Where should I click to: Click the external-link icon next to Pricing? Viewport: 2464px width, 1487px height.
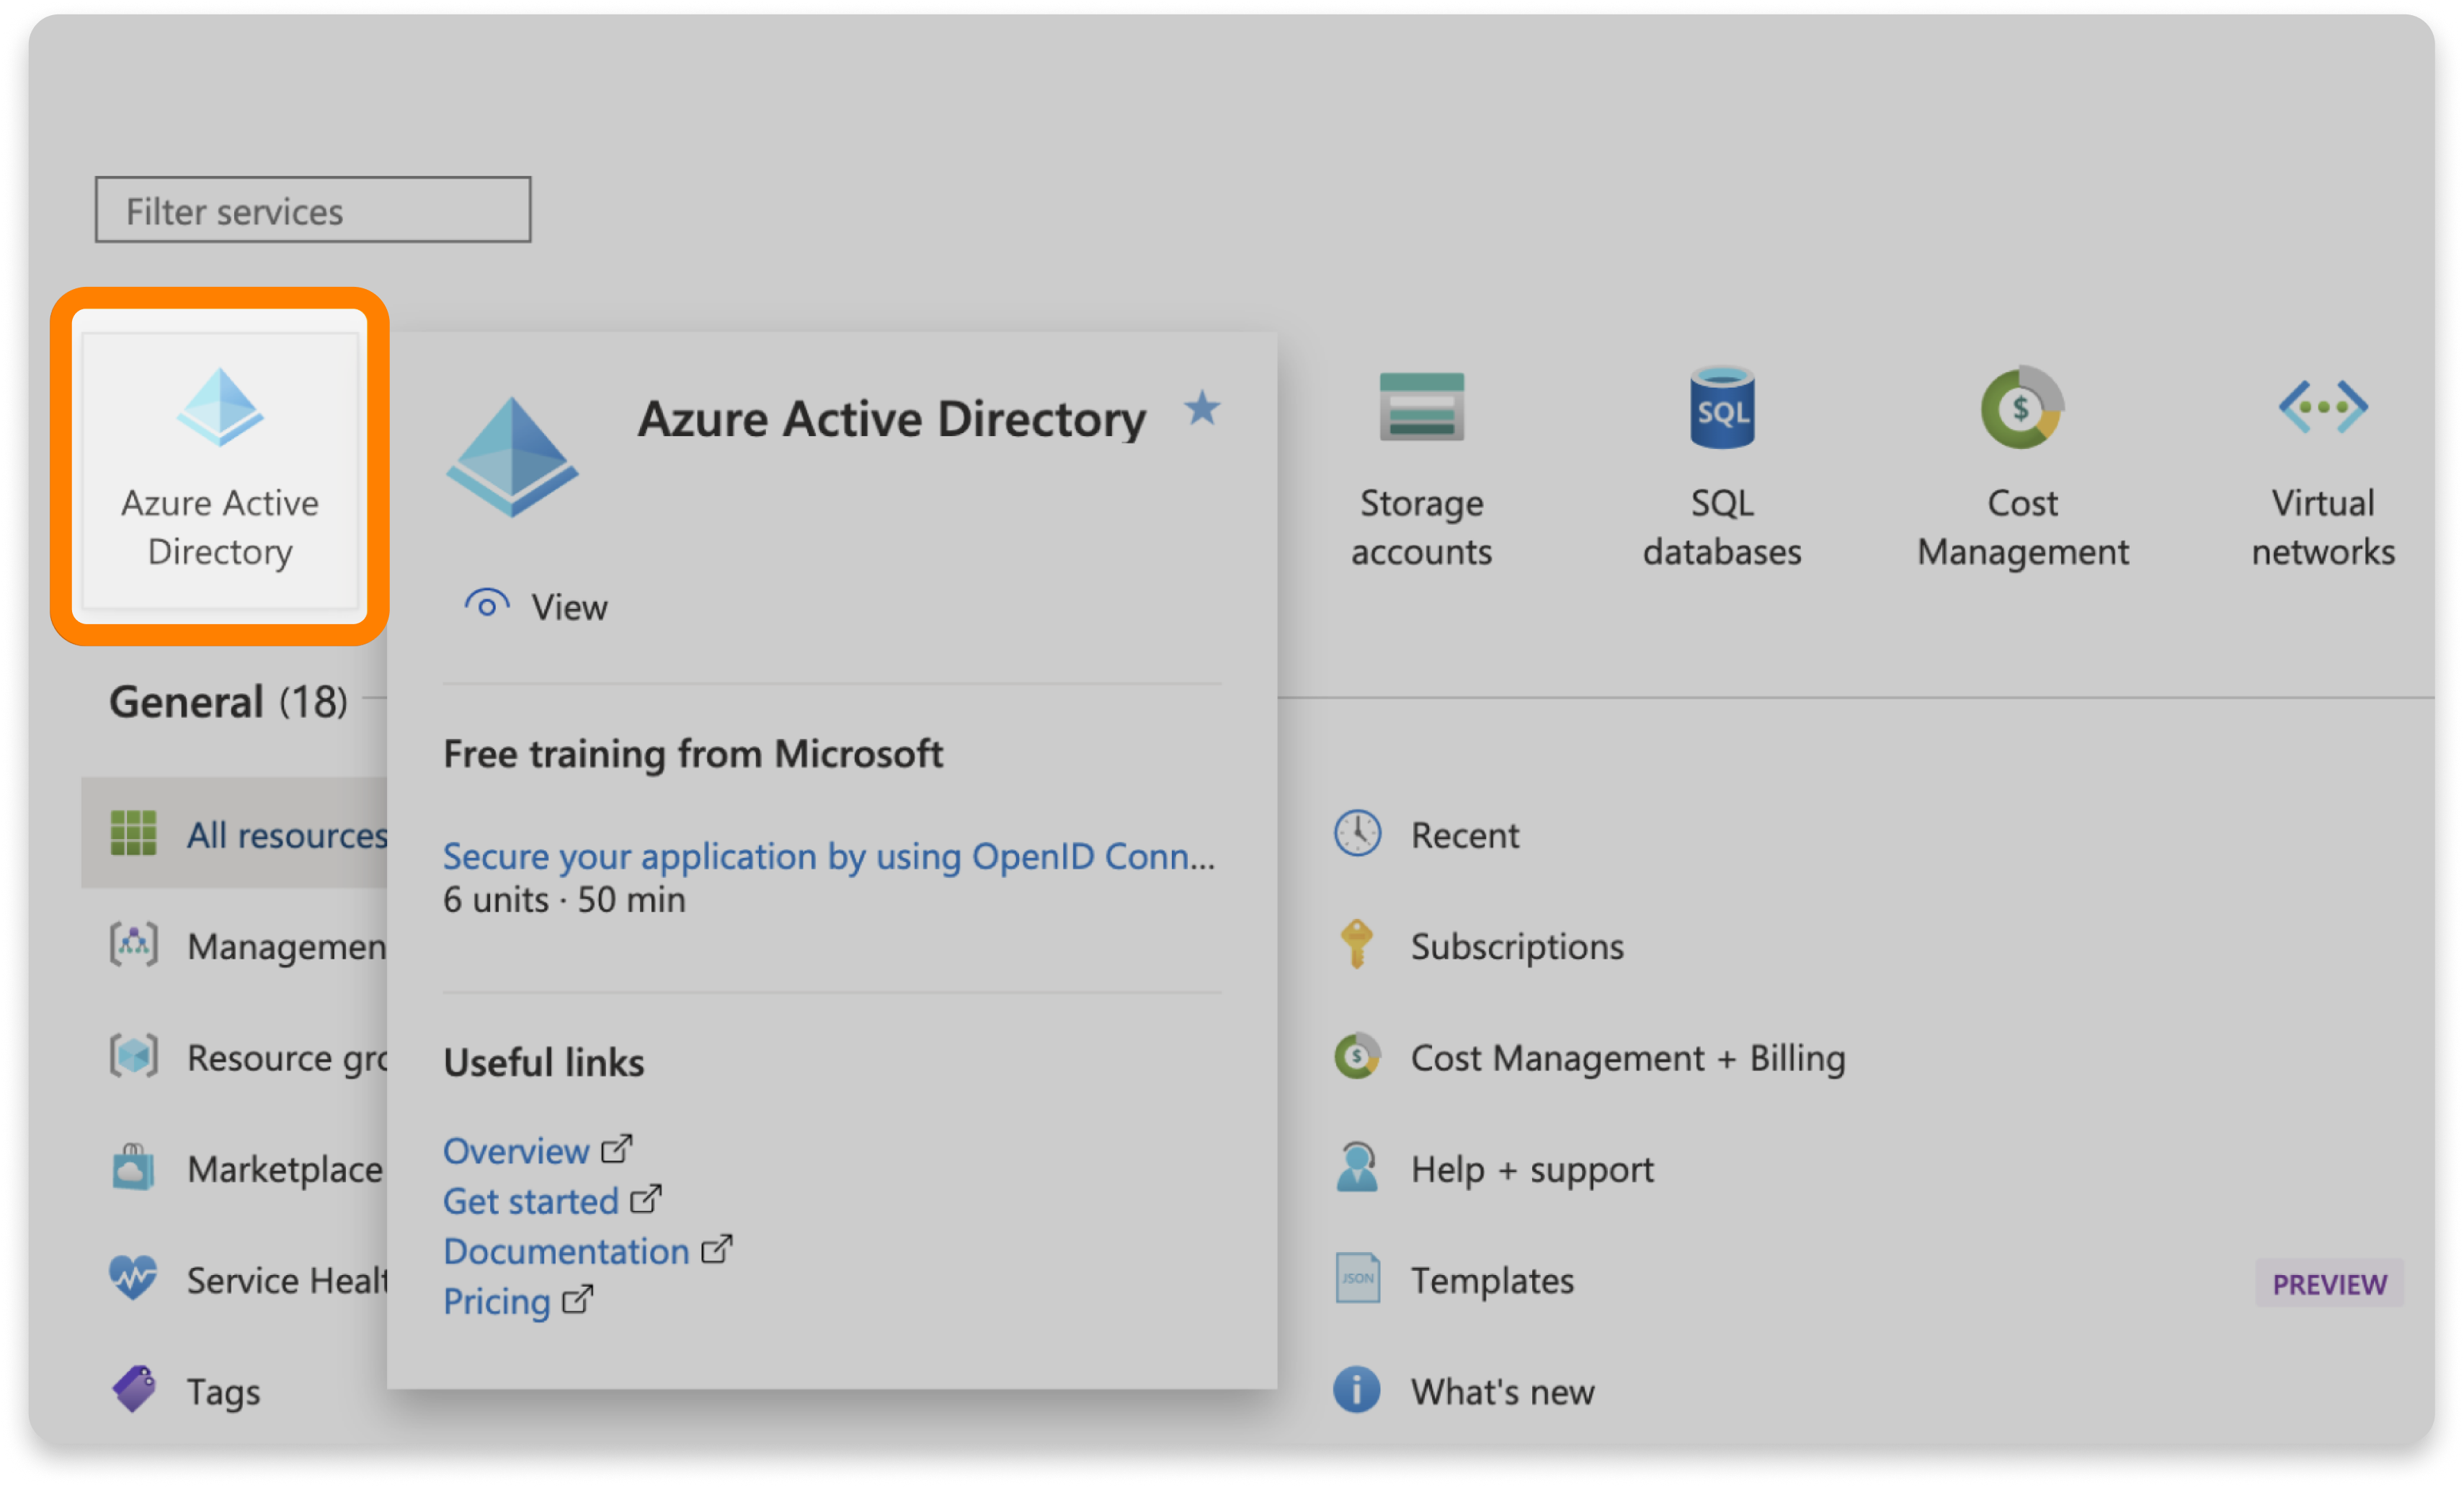578,1299
